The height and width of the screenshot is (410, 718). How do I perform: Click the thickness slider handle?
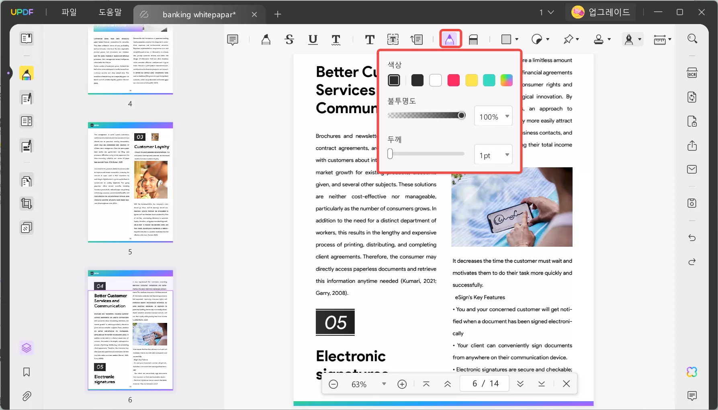coord(390,154)
